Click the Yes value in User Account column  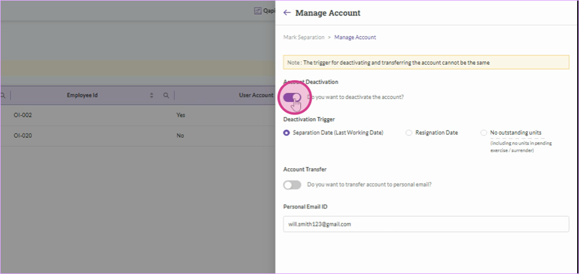pos(181,115)
